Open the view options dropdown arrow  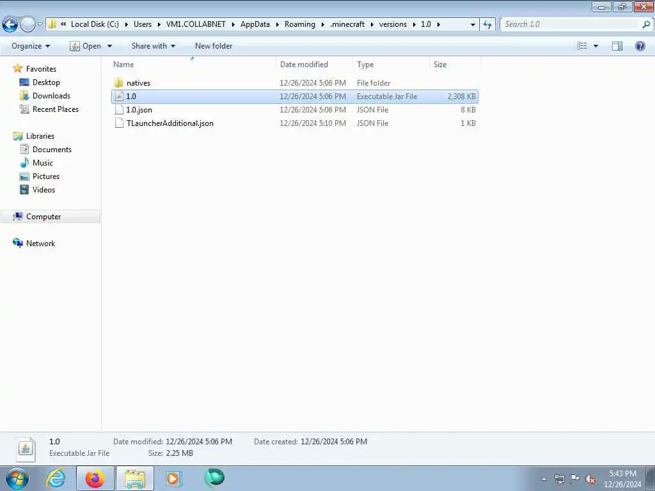click(596, 46)
